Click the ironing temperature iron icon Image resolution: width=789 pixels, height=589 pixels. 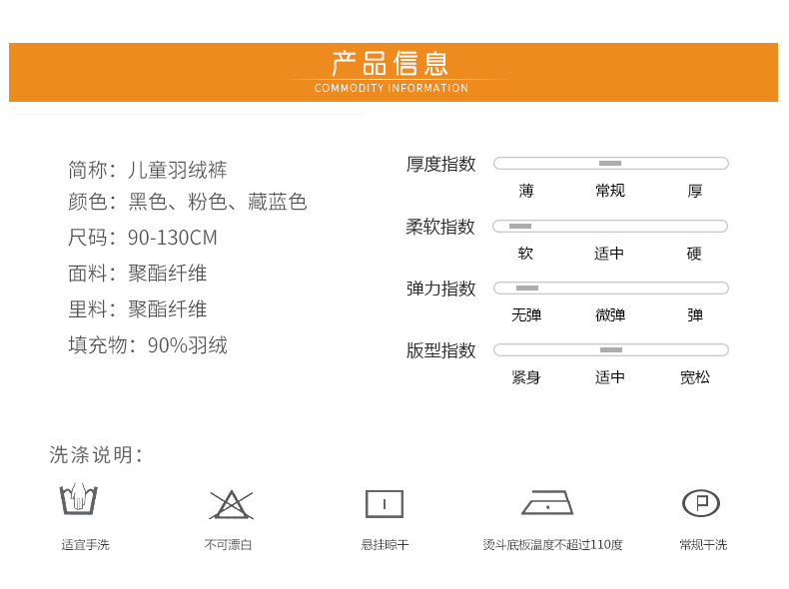point(547,502)
